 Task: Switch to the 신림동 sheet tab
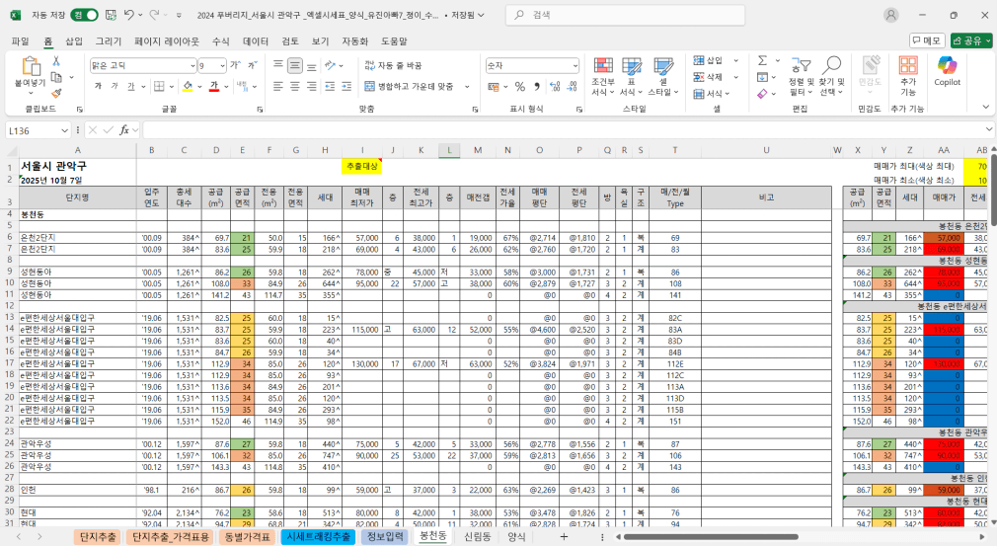(477, 536)
